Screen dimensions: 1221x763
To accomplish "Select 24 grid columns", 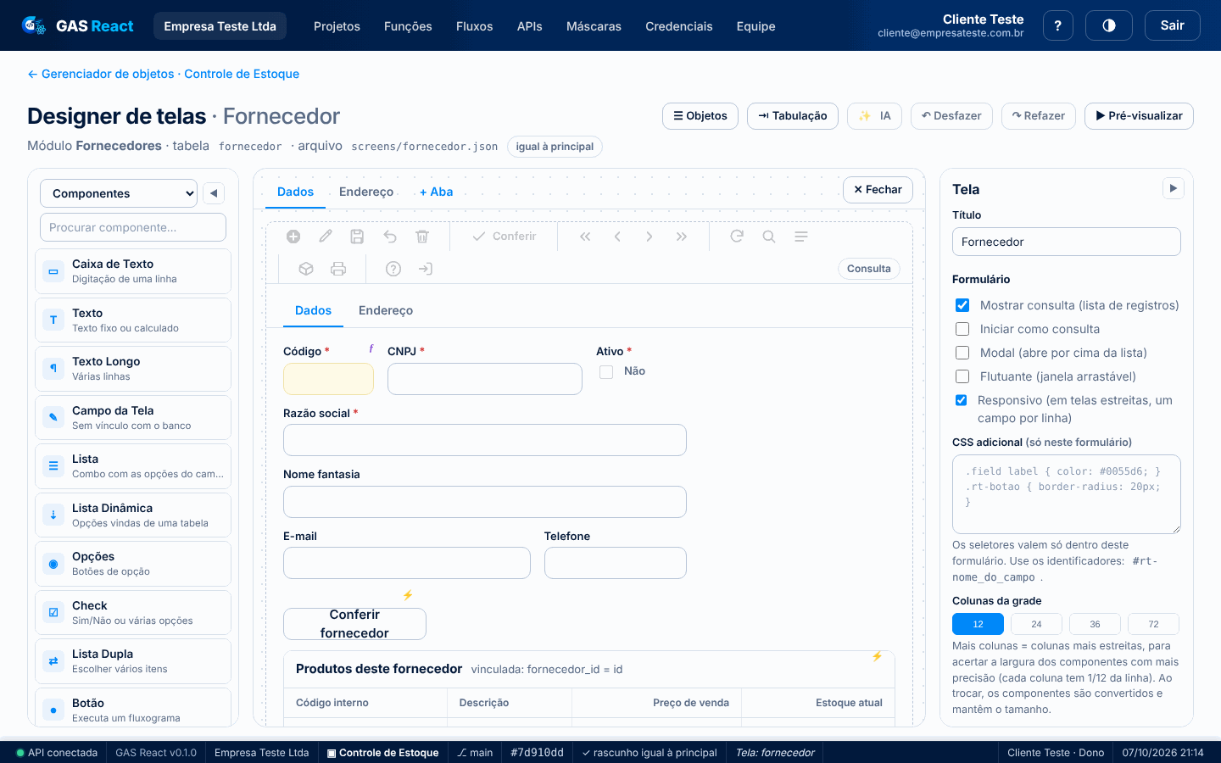I will (1036, 624).
